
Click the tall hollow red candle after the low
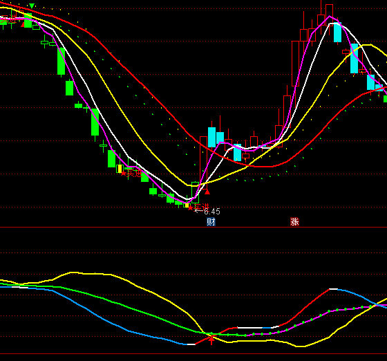(203, 163)
